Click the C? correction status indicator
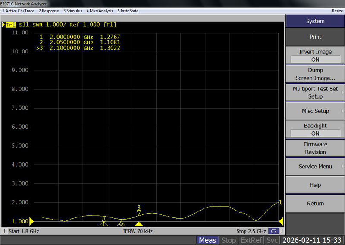The image size is (345, 245). [273, 231]
